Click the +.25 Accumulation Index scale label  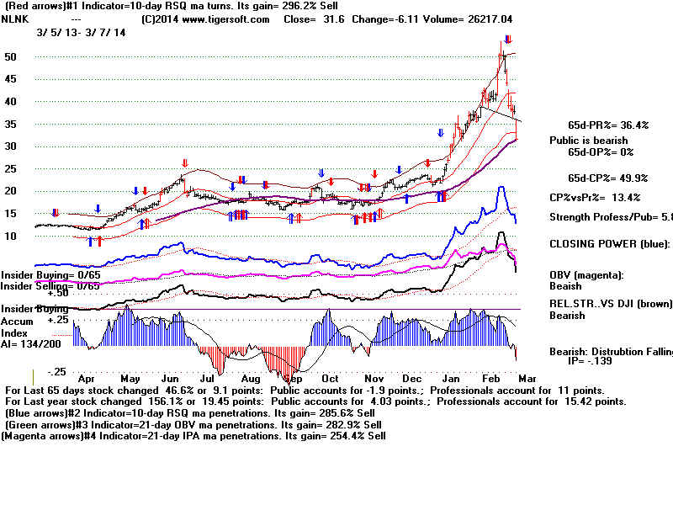click(x=57, y=320)
